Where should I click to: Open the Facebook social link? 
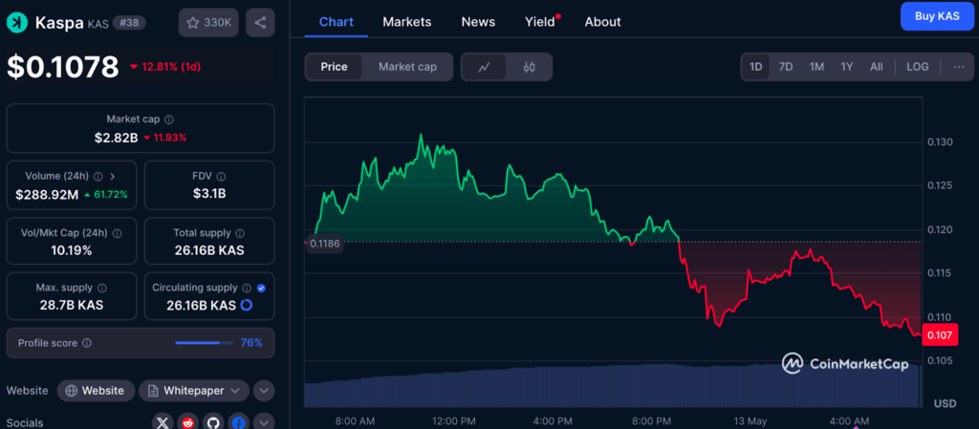click(x=238, y=422)
